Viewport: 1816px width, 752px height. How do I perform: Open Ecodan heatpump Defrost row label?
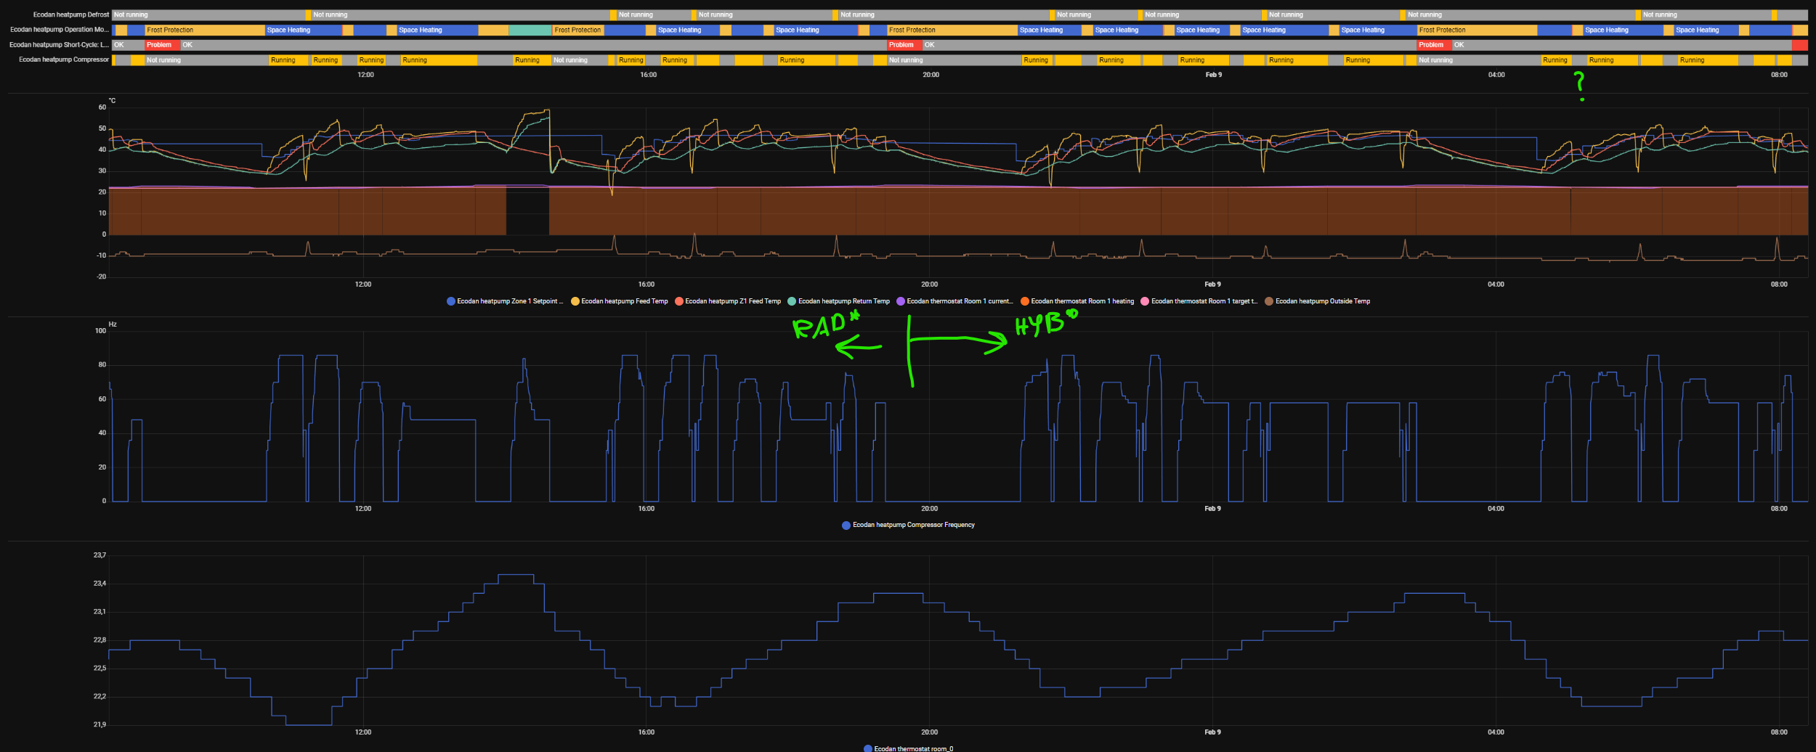70,15
